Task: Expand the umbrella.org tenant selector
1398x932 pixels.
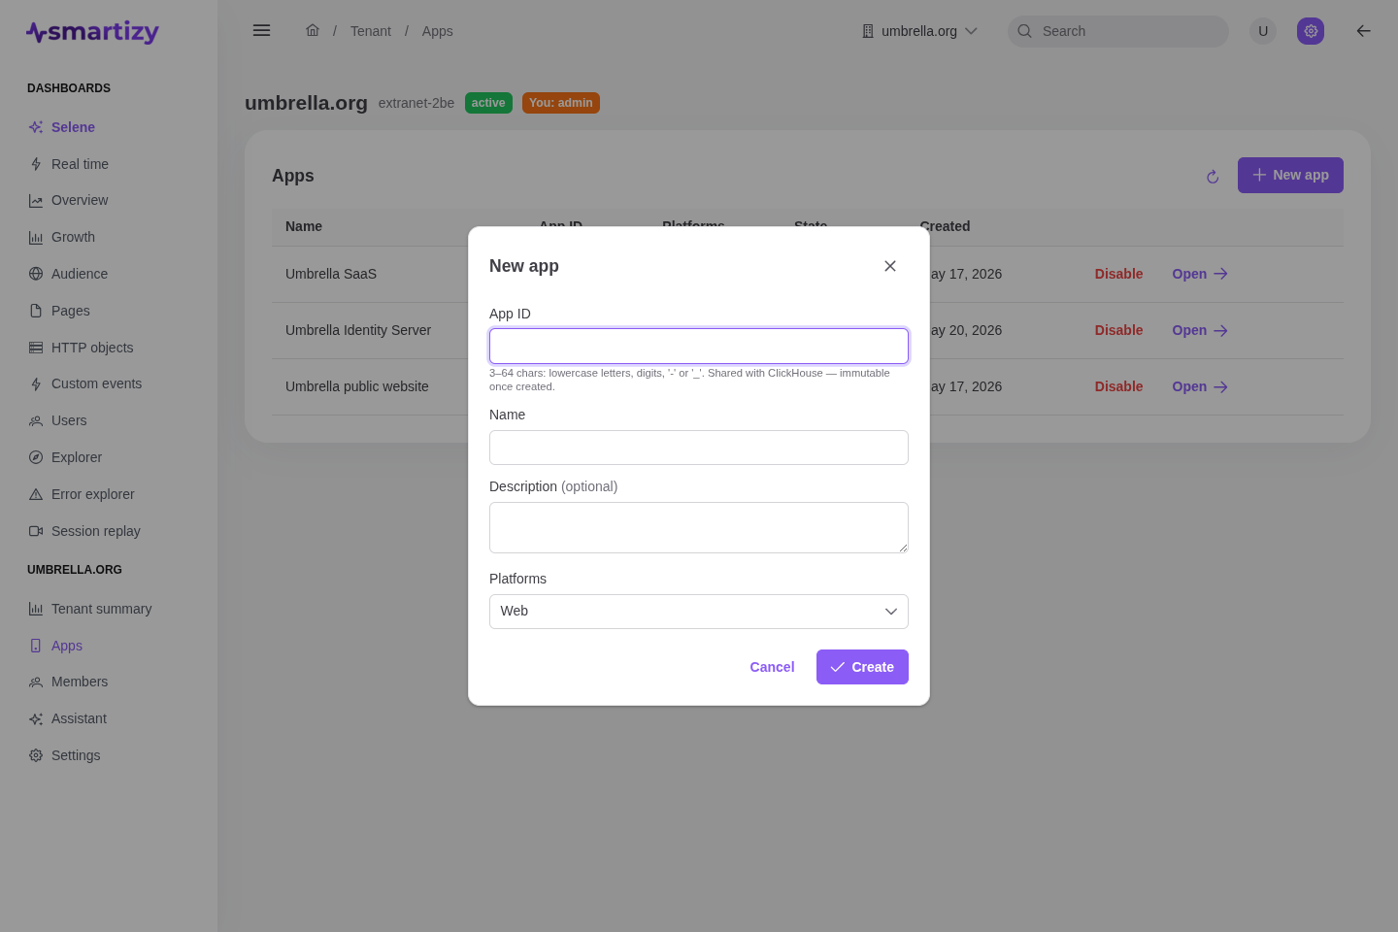Action: [x=919, y=31]
